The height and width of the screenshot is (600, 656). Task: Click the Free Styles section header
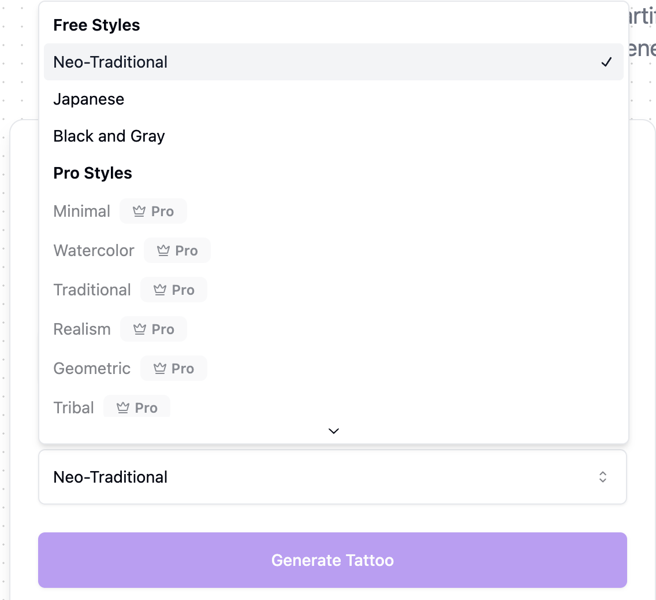coord(96,25)
